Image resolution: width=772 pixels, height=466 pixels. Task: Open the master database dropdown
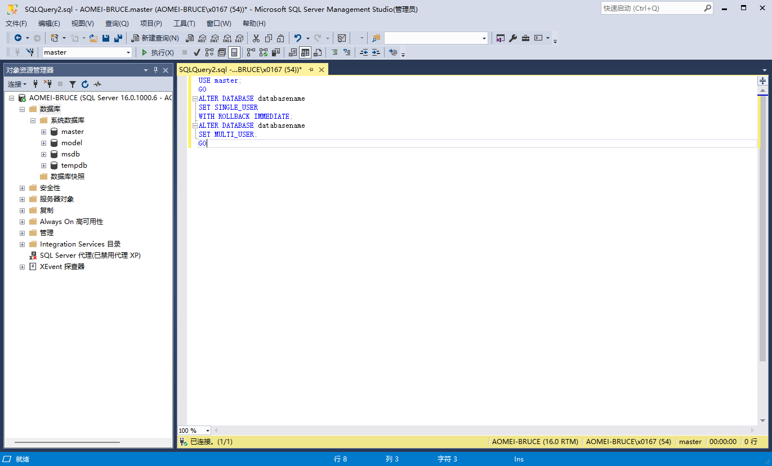pos(128,52)
